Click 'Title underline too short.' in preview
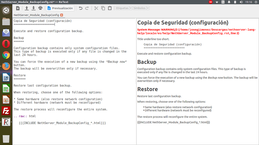This screenshot has width=259, height=145. (x=153, y=39)
